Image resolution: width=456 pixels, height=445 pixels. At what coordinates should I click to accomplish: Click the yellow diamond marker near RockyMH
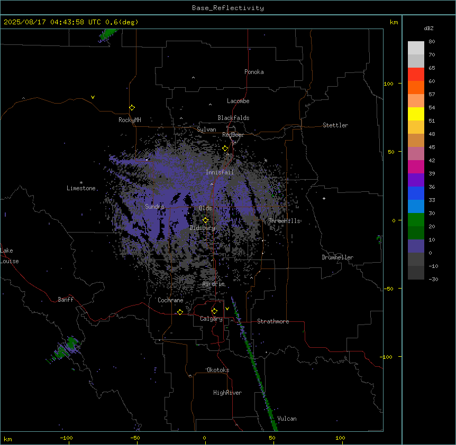[x=132, y=108]
